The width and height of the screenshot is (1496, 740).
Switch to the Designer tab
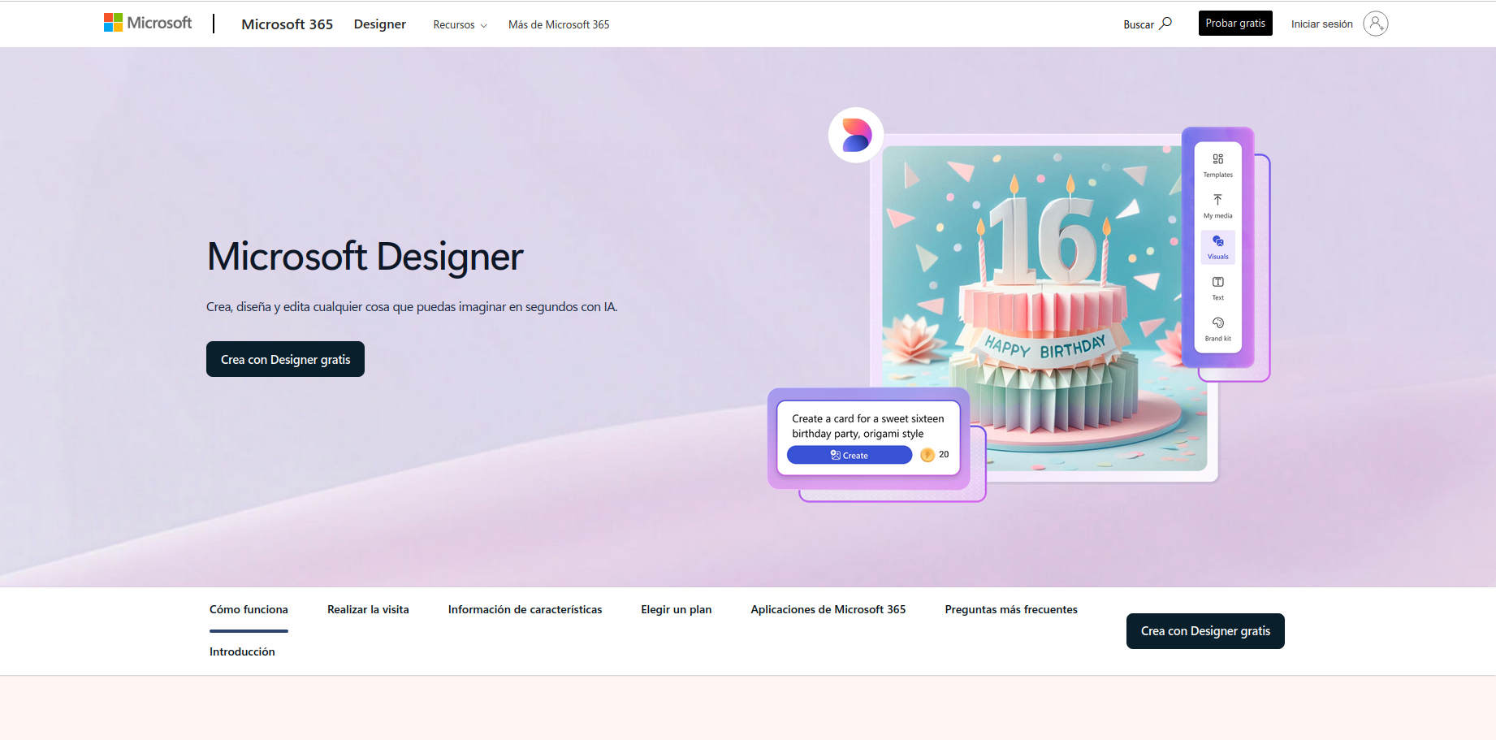coord(379,24)
